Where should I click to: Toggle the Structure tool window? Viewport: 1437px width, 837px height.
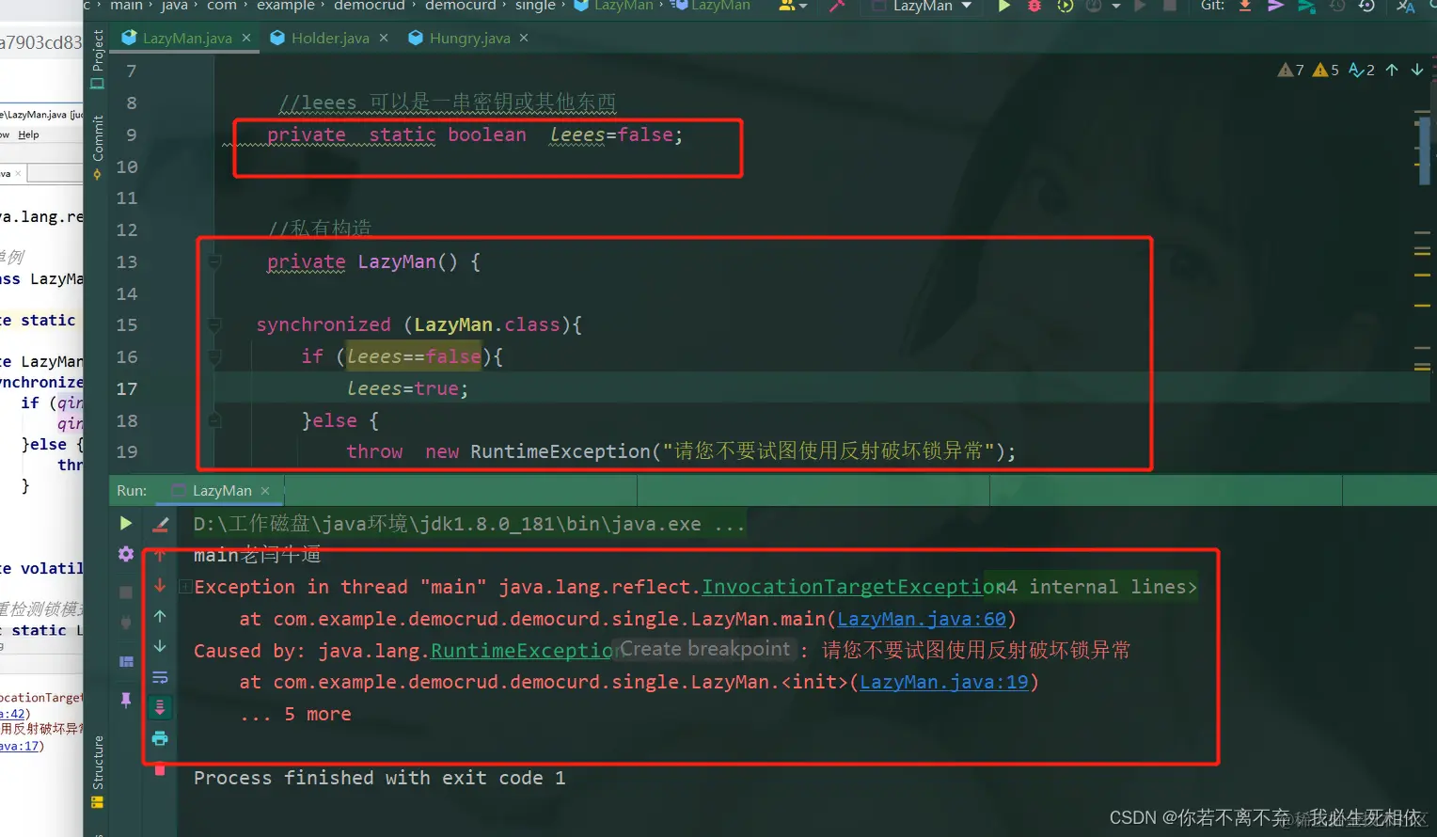pyautogui.click(x=98, y=771)
